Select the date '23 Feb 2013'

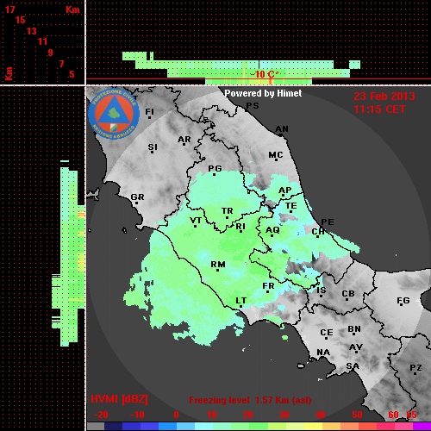[x=384, y=97]
